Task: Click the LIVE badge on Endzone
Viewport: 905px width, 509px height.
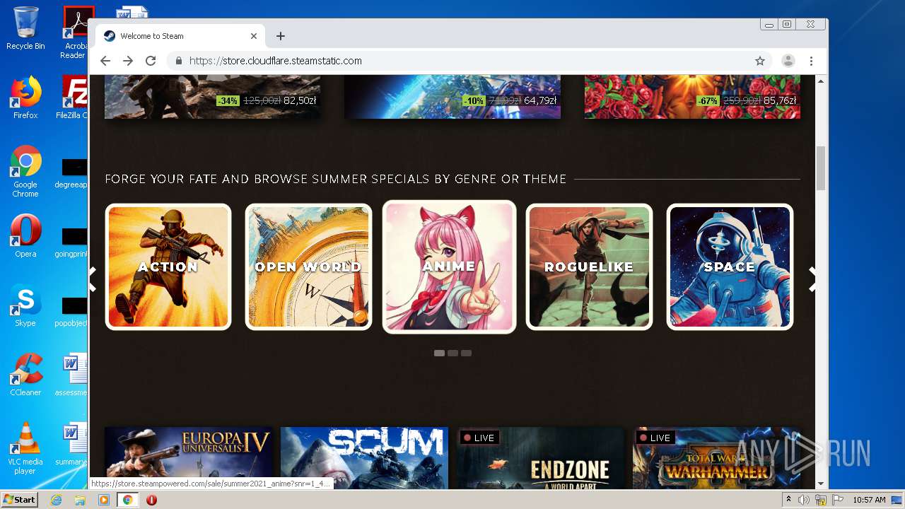Action: pos(479,438)
